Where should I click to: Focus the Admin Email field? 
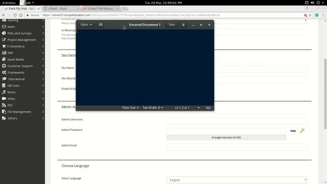[237, 147]
